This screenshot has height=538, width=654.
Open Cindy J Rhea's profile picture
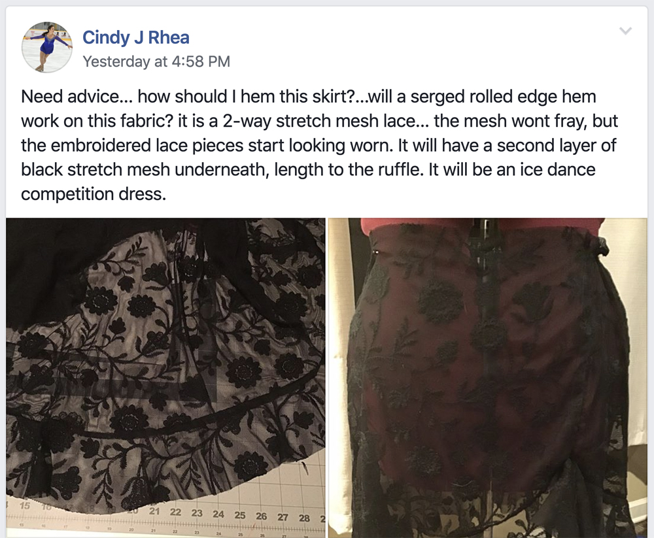coord(47,47)
